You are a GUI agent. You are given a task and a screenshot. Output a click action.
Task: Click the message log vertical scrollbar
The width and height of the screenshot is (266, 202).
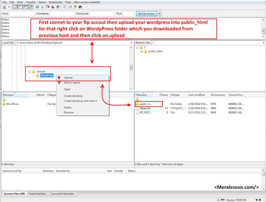263,28
